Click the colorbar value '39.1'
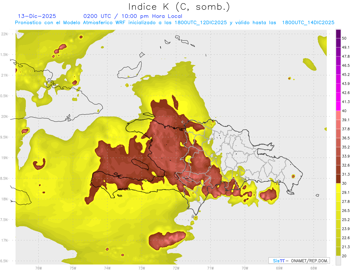352x272 pixels. [346, 120]
